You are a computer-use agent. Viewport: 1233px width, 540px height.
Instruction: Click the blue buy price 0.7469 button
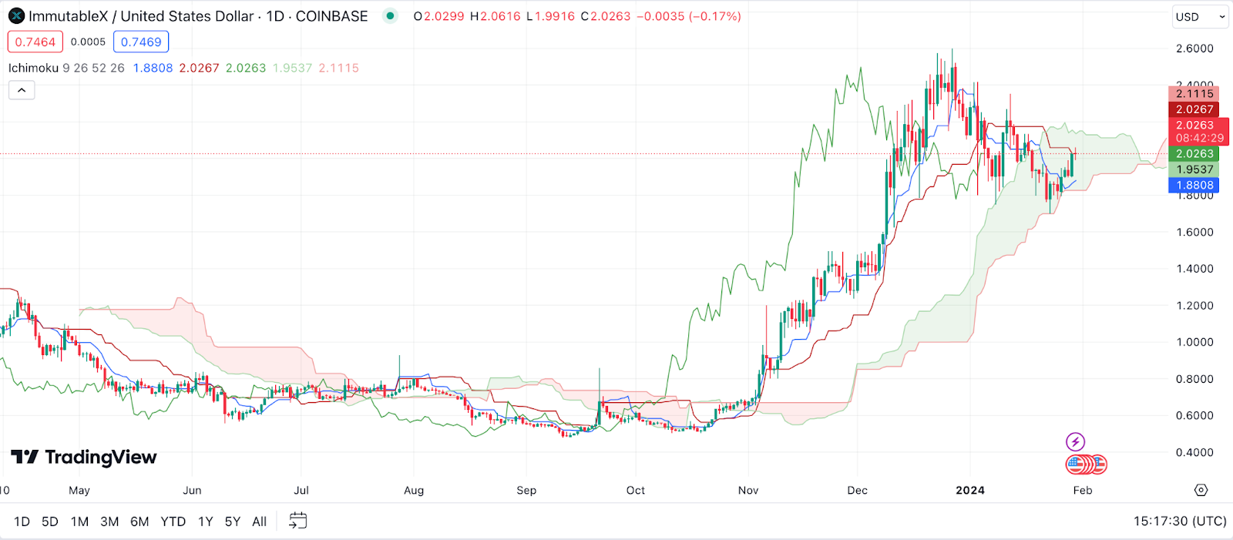click(141, 42)
